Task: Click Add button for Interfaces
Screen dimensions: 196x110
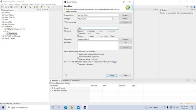Action: coord(125,43)
